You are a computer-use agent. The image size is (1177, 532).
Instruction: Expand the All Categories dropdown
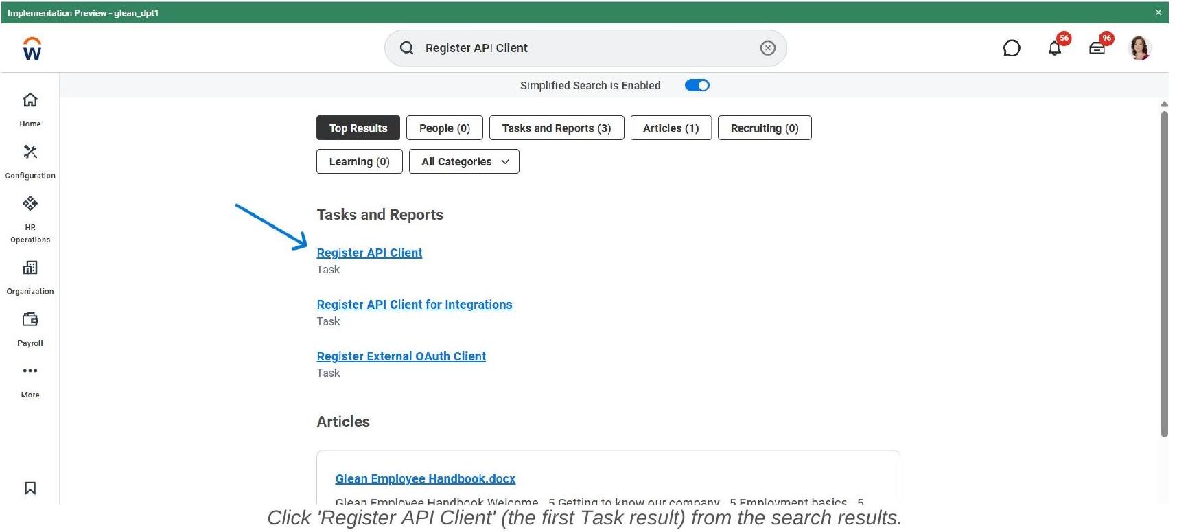click(x=464, y=161)
